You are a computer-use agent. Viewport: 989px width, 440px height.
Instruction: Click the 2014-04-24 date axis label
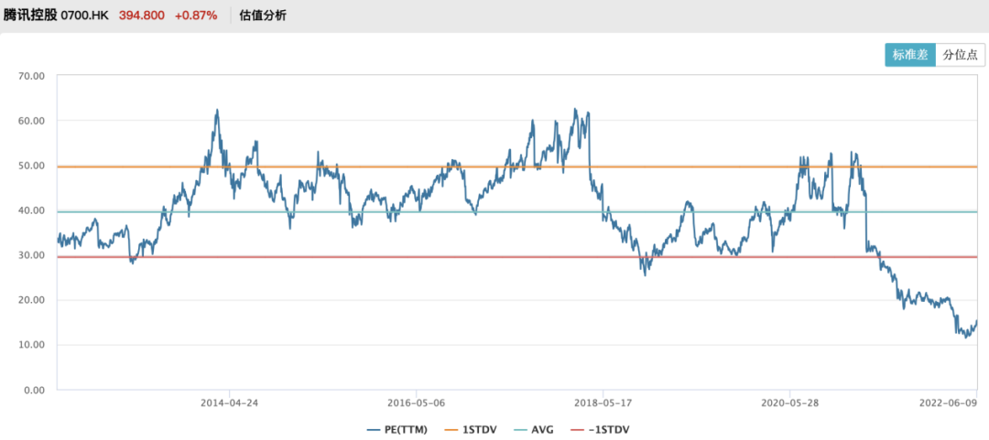click(x=229, y=402)
